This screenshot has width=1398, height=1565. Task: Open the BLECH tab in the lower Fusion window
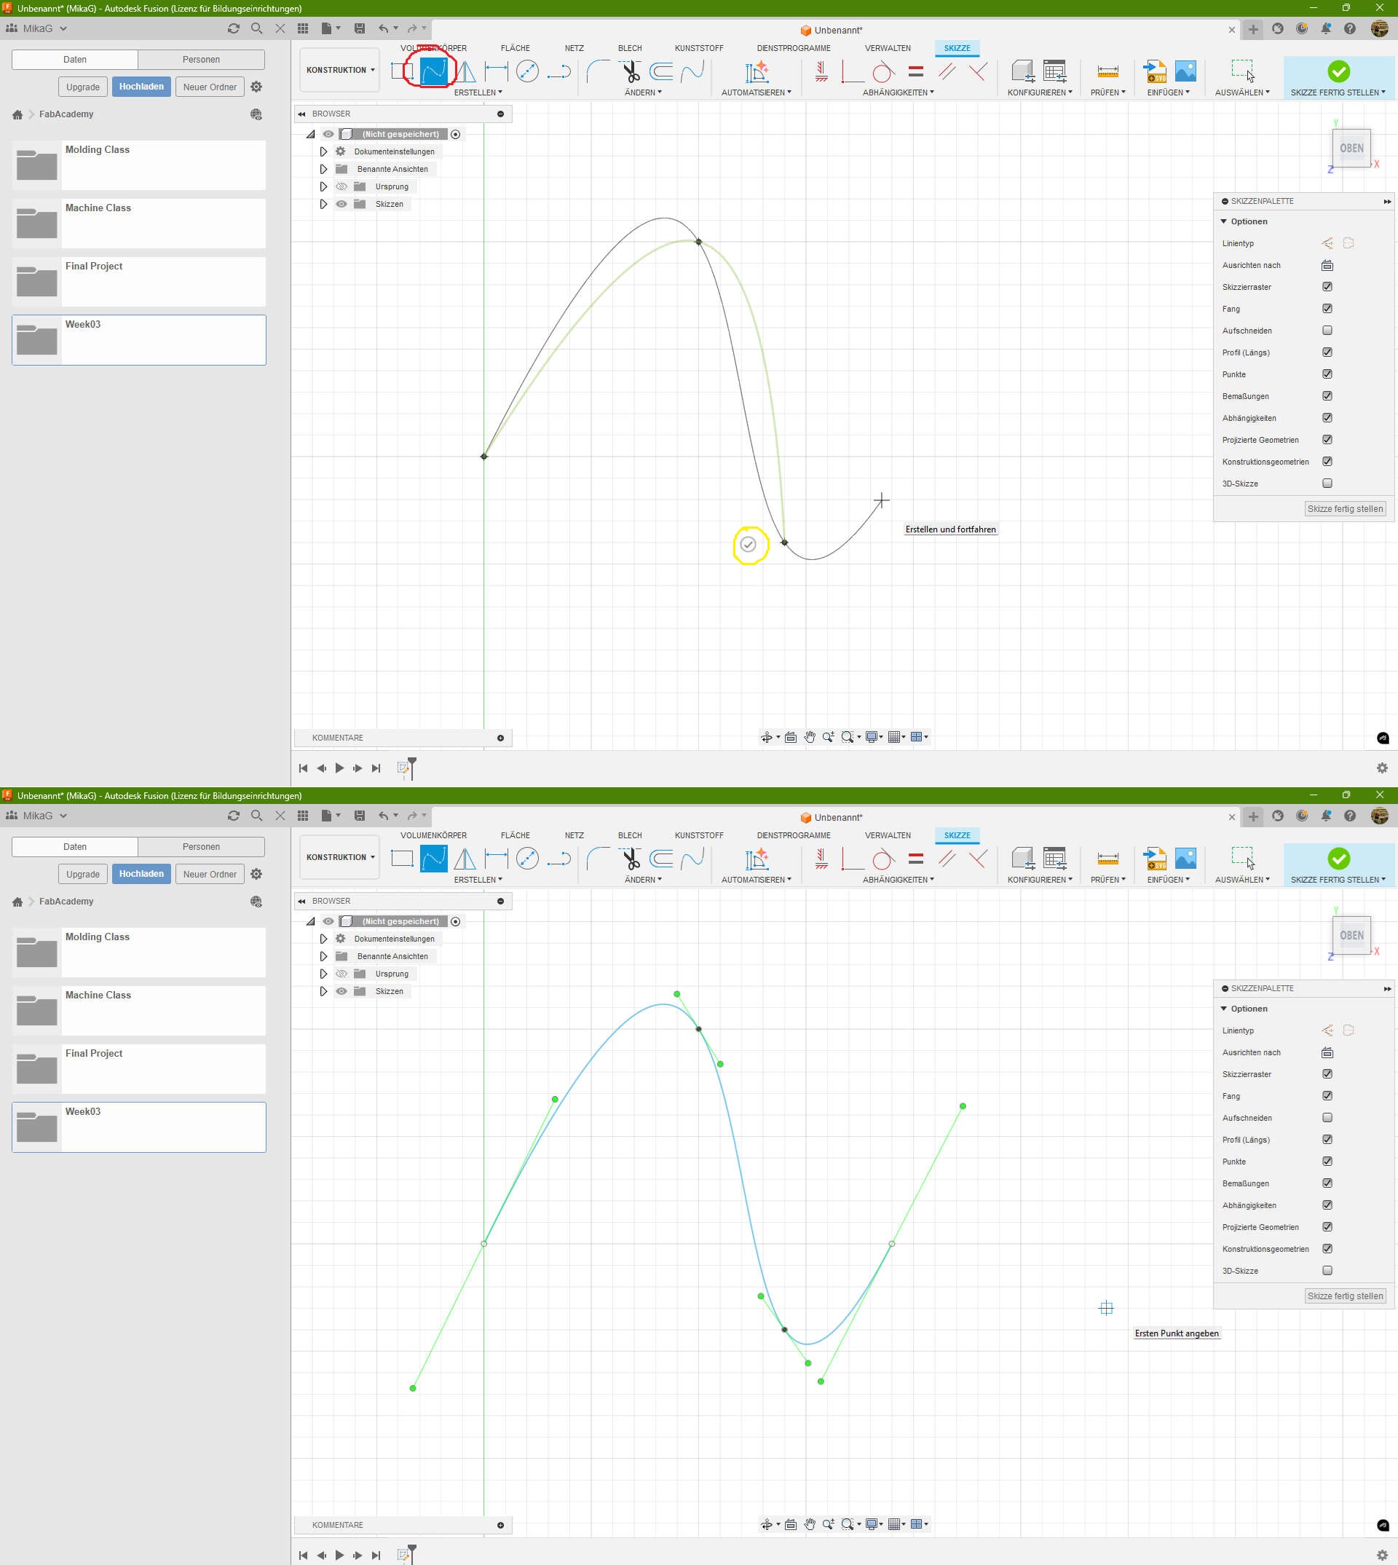(630, 835)
